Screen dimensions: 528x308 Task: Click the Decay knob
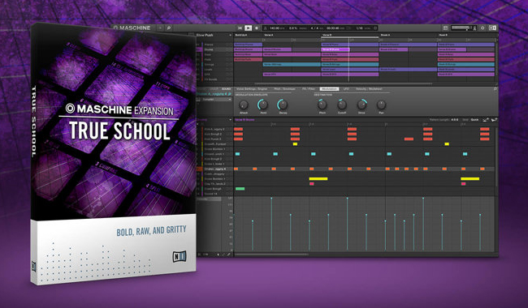(283, 105)
